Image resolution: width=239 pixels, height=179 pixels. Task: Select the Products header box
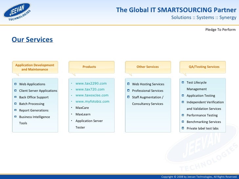pyautogui.click(x=92, y=67)
